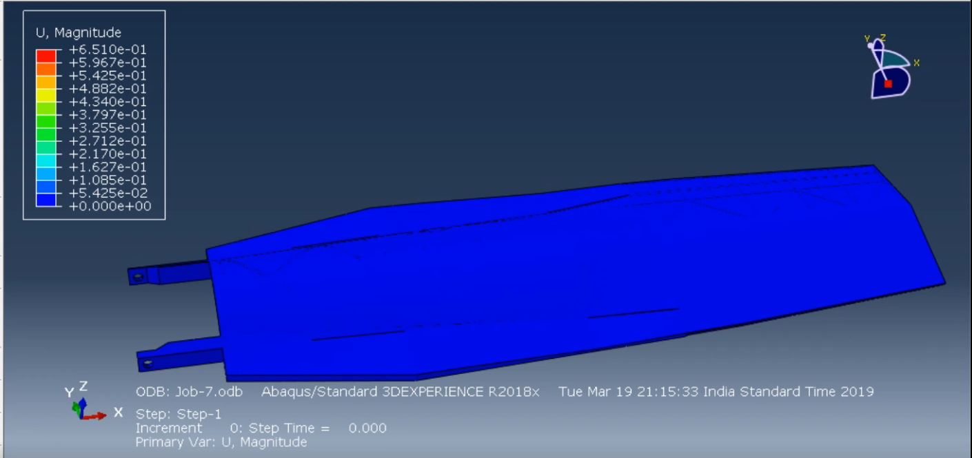Click legend value +3.255e-01
Screen dimensions: 972x458
[x=108, y=128]
